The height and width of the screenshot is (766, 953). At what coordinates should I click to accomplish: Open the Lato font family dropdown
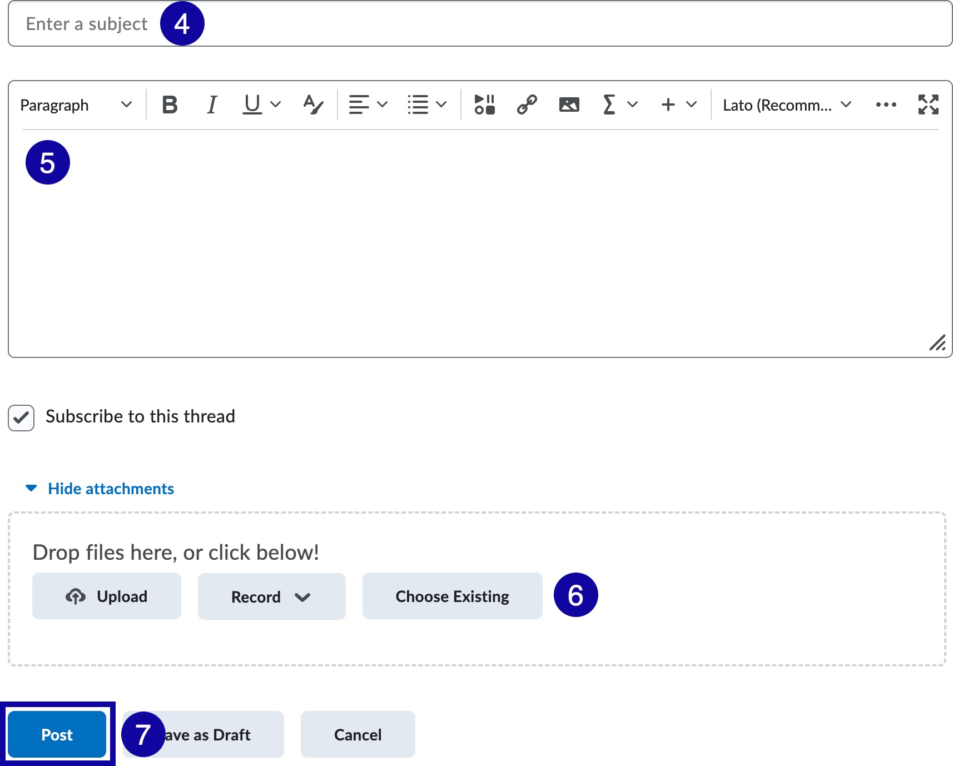point(787,105)
